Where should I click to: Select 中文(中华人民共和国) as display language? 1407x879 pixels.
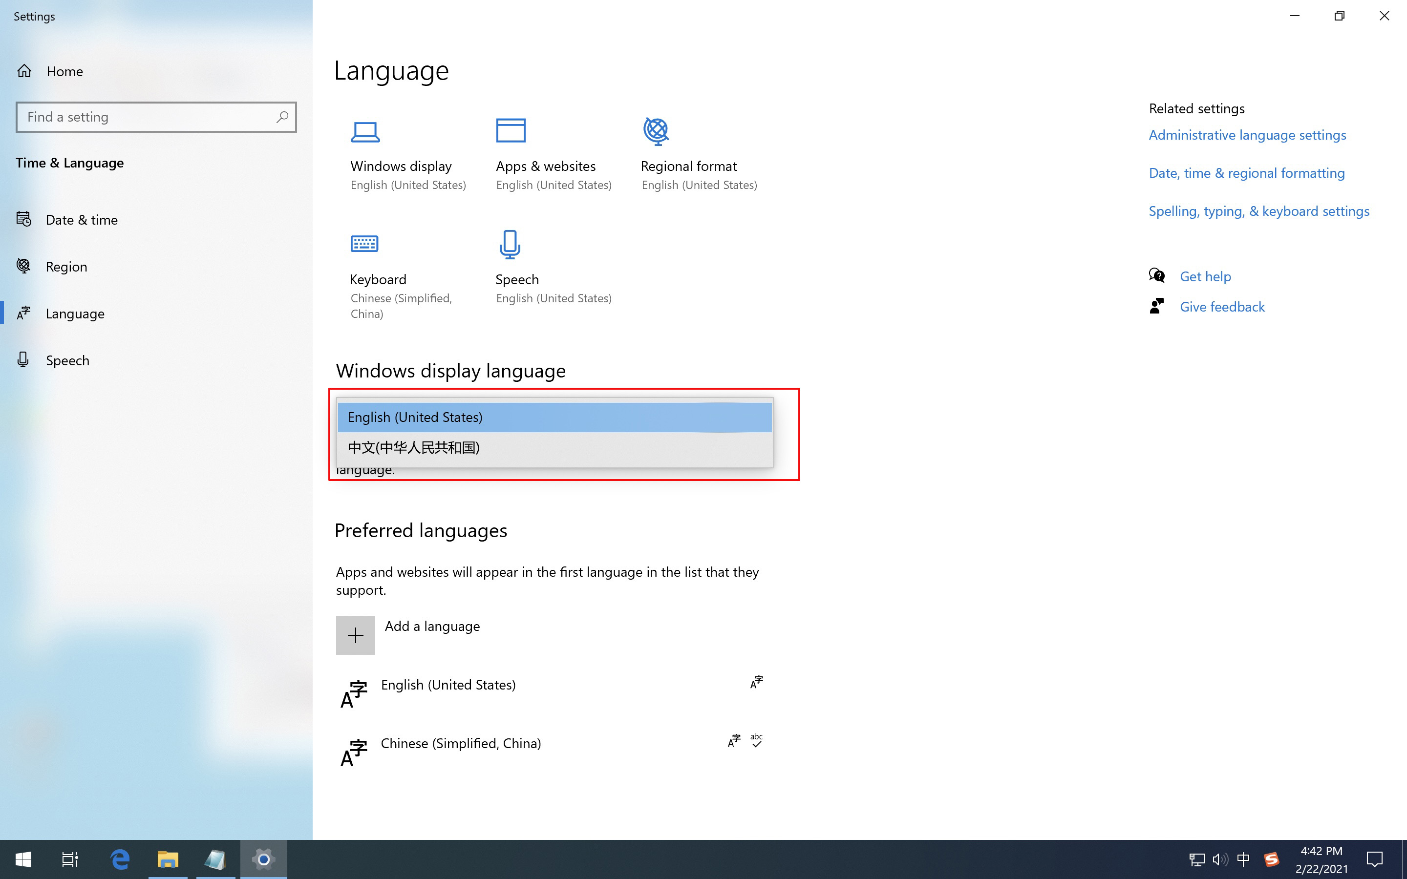pyautogui.click(x=414, y=448)
